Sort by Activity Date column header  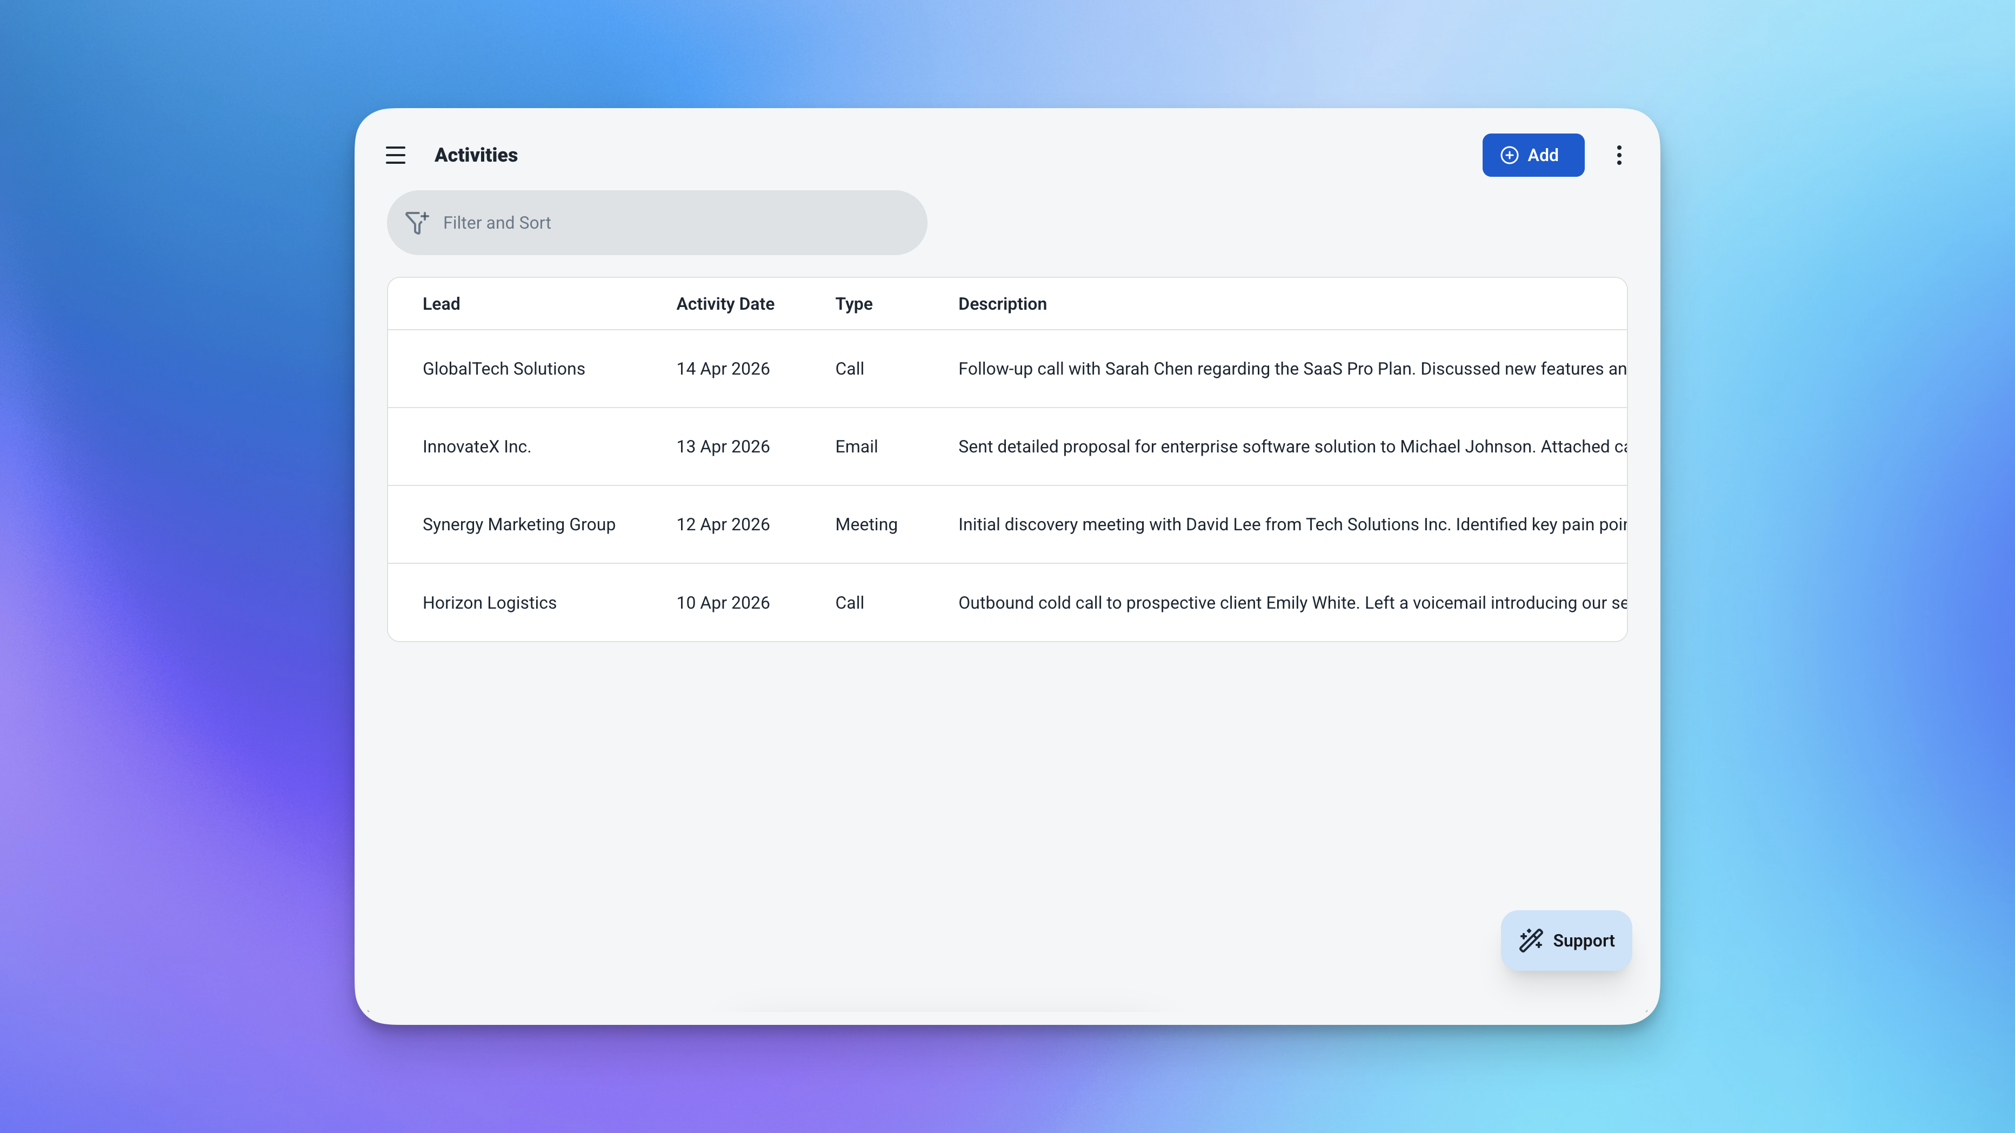[724, 304]
